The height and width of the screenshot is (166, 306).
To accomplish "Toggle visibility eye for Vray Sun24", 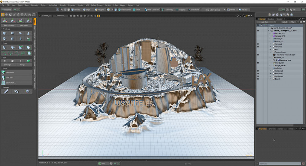I will click(258, 63).
